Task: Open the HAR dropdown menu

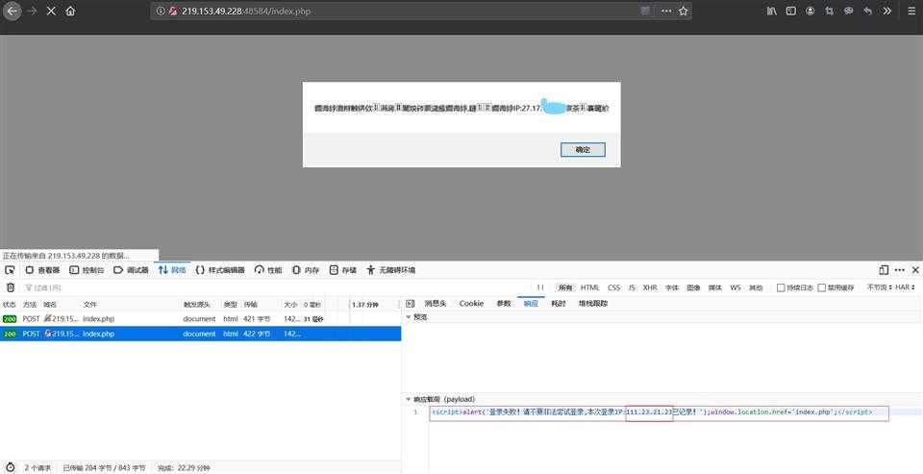Action: coord(906,287)
